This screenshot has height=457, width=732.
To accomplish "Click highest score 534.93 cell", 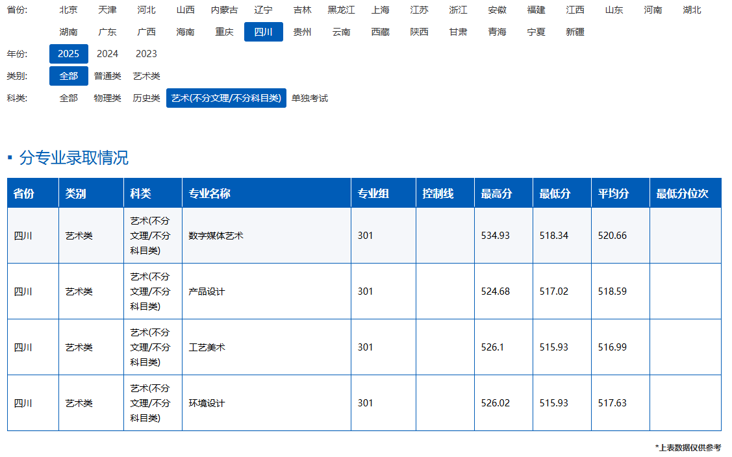I will point(504,235).
